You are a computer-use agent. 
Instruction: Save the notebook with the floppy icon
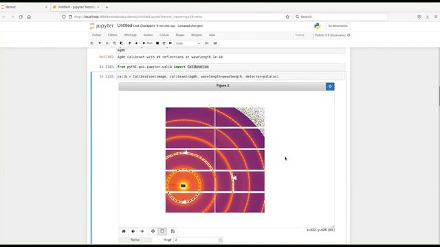click(x=91, y=43)
